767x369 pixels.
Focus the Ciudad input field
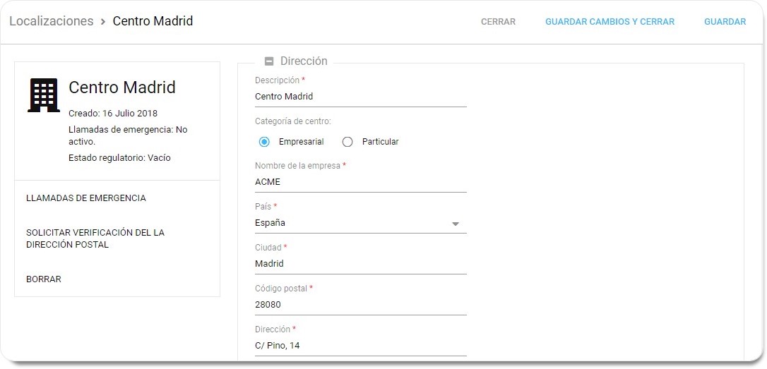pos(360,264)
